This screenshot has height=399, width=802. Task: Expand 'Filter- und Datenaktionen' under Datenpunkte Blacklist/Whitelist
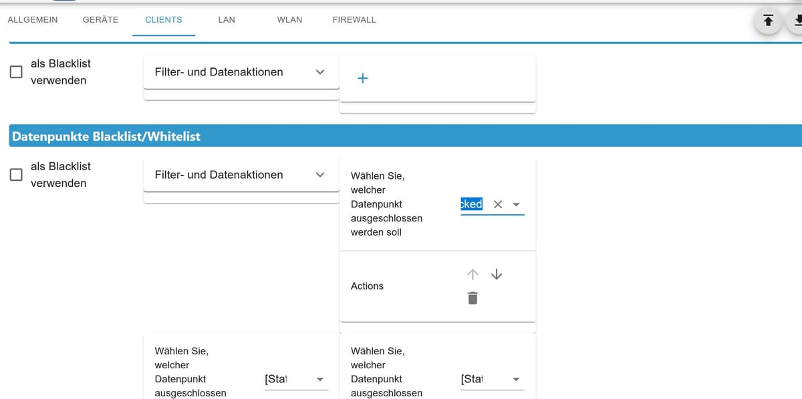tap(241, 175)
